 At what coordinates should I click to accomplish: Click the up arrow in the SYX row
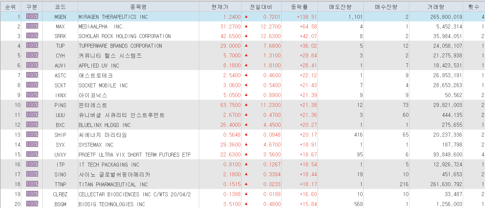(246, 144)
